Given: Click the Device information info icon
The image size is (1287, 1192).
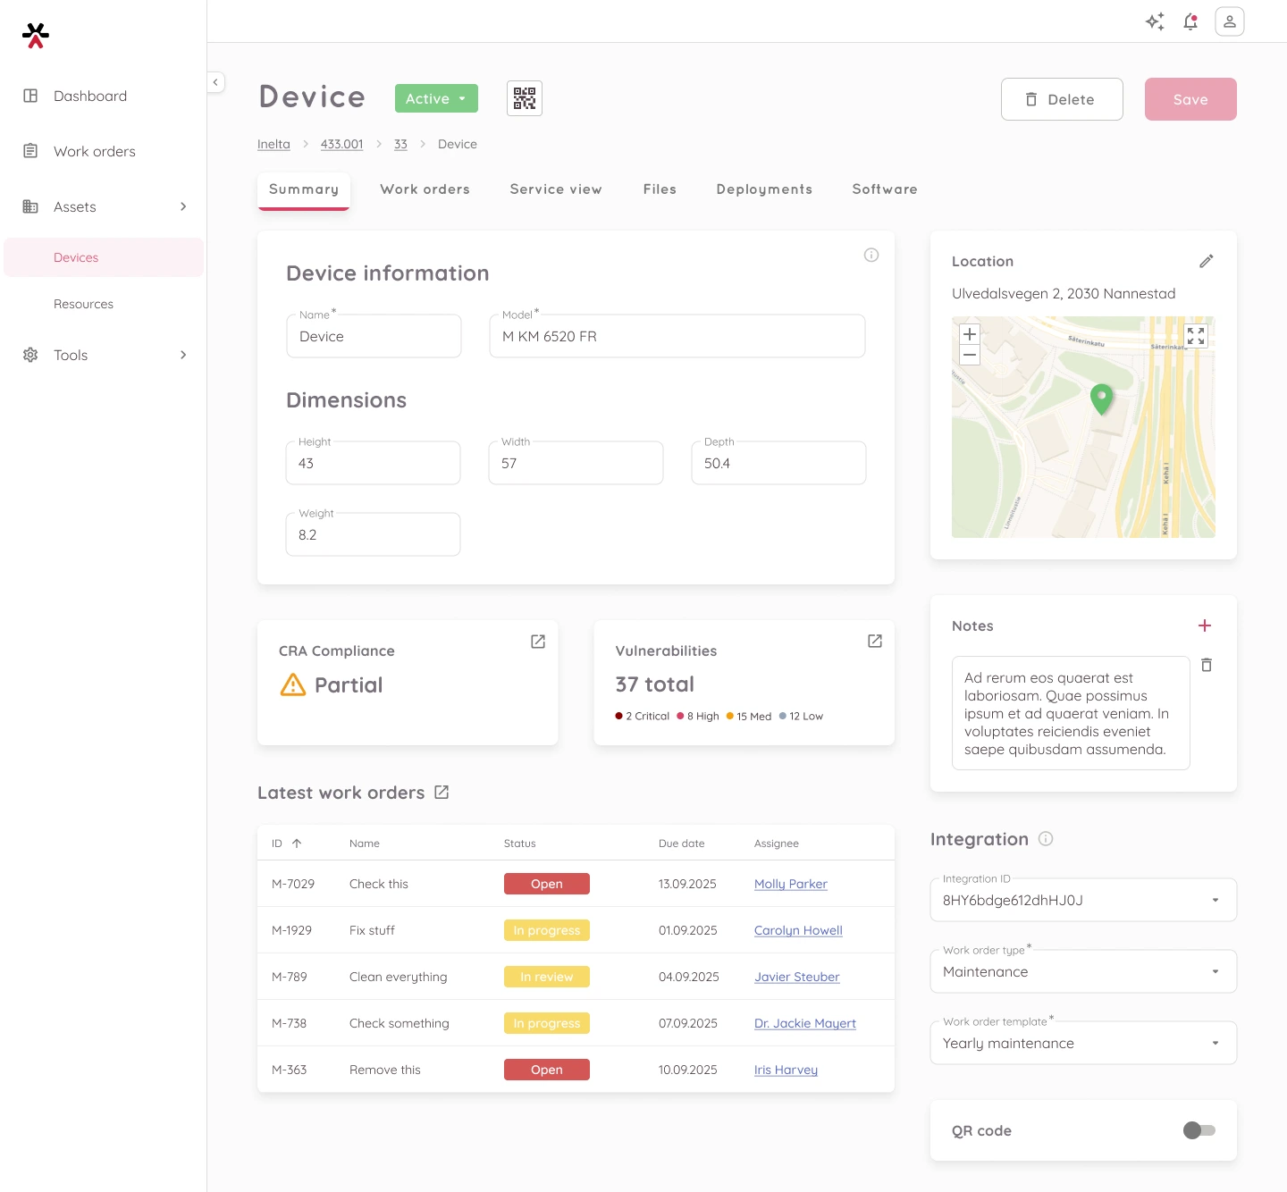Looking at the screenshot, I should (x=871, y=256).
